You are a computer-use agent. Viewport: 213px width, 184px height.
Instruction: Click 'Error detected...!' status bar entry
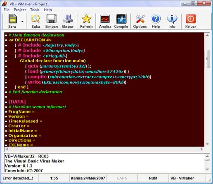18,178
